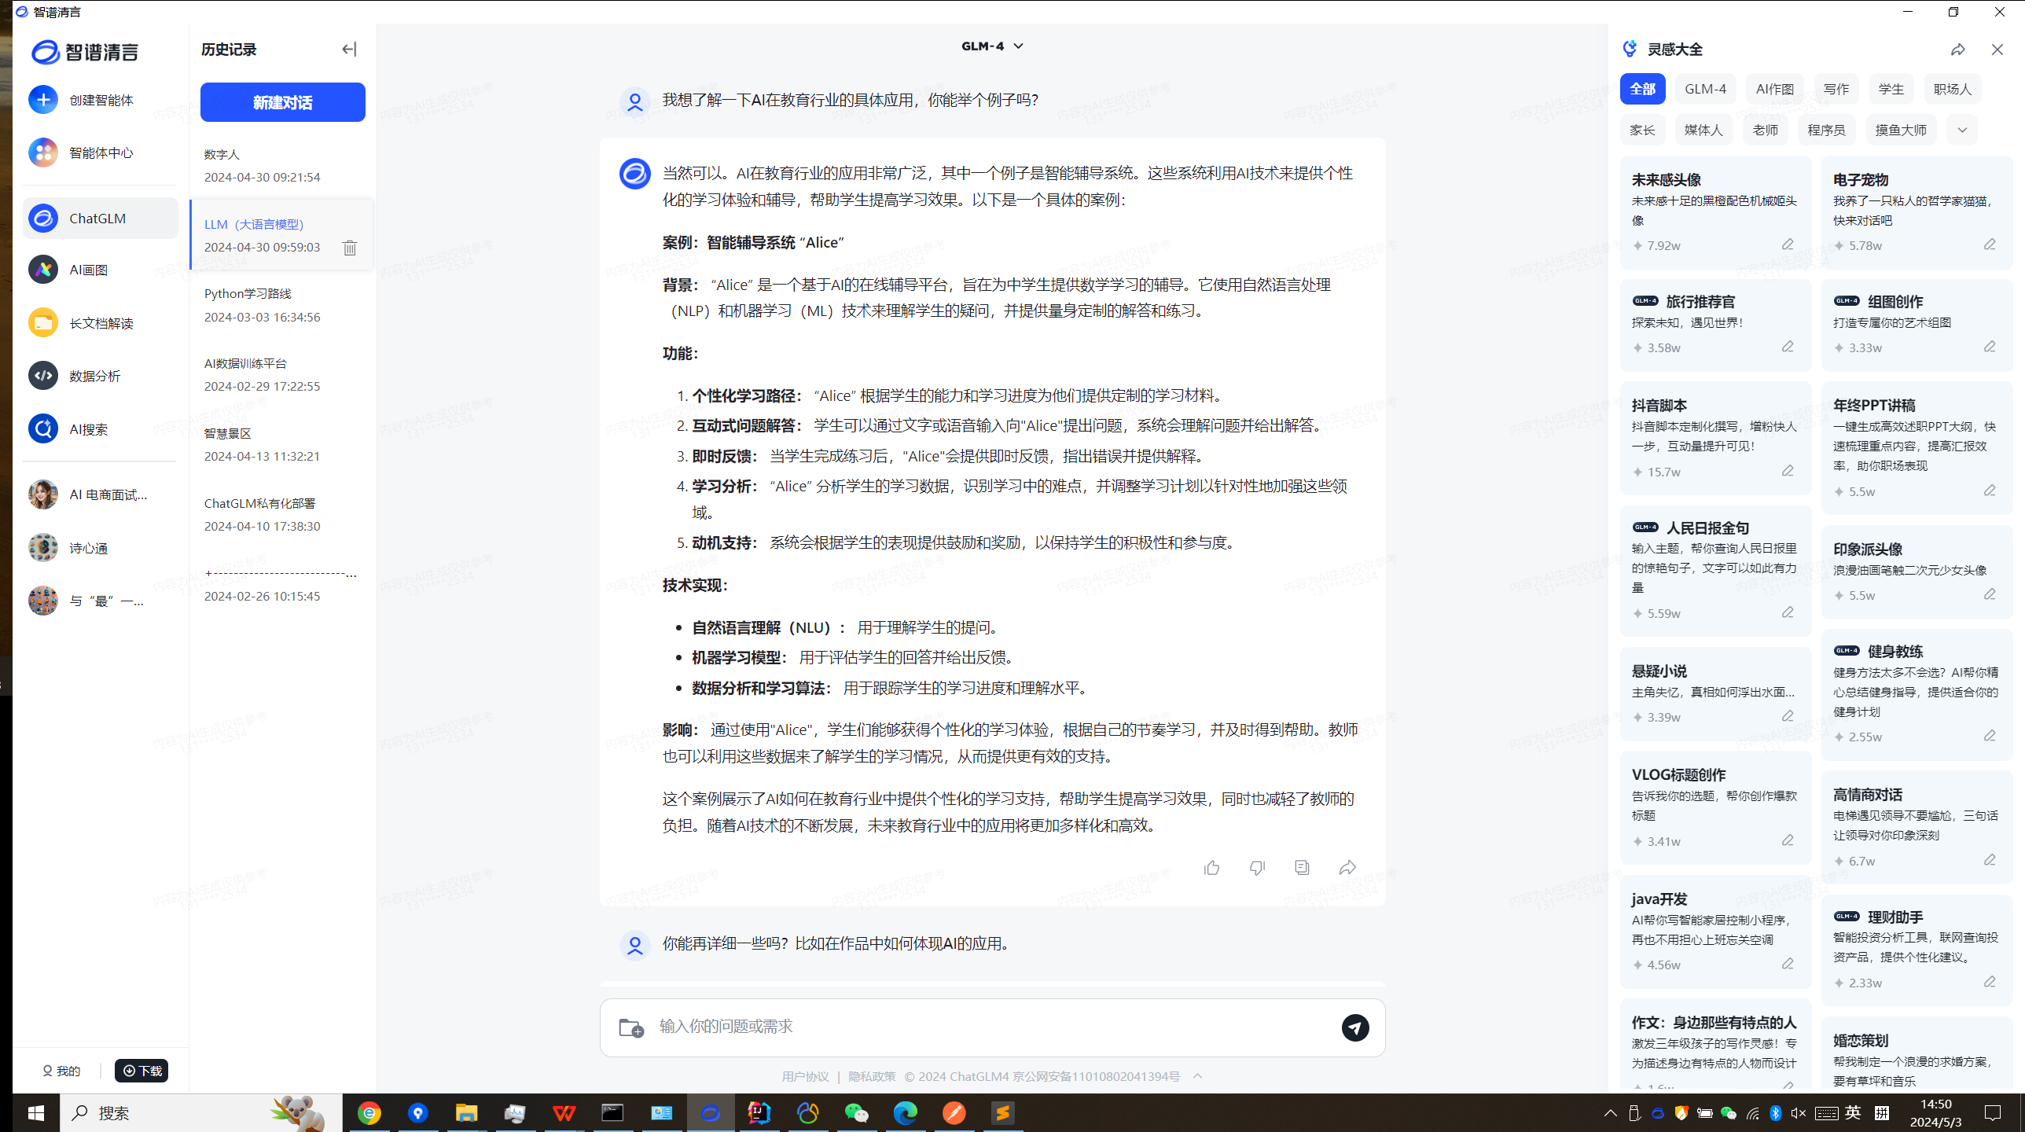
Task: Expand more categories in 灵感大全
Action: (x=1962, y=130)
